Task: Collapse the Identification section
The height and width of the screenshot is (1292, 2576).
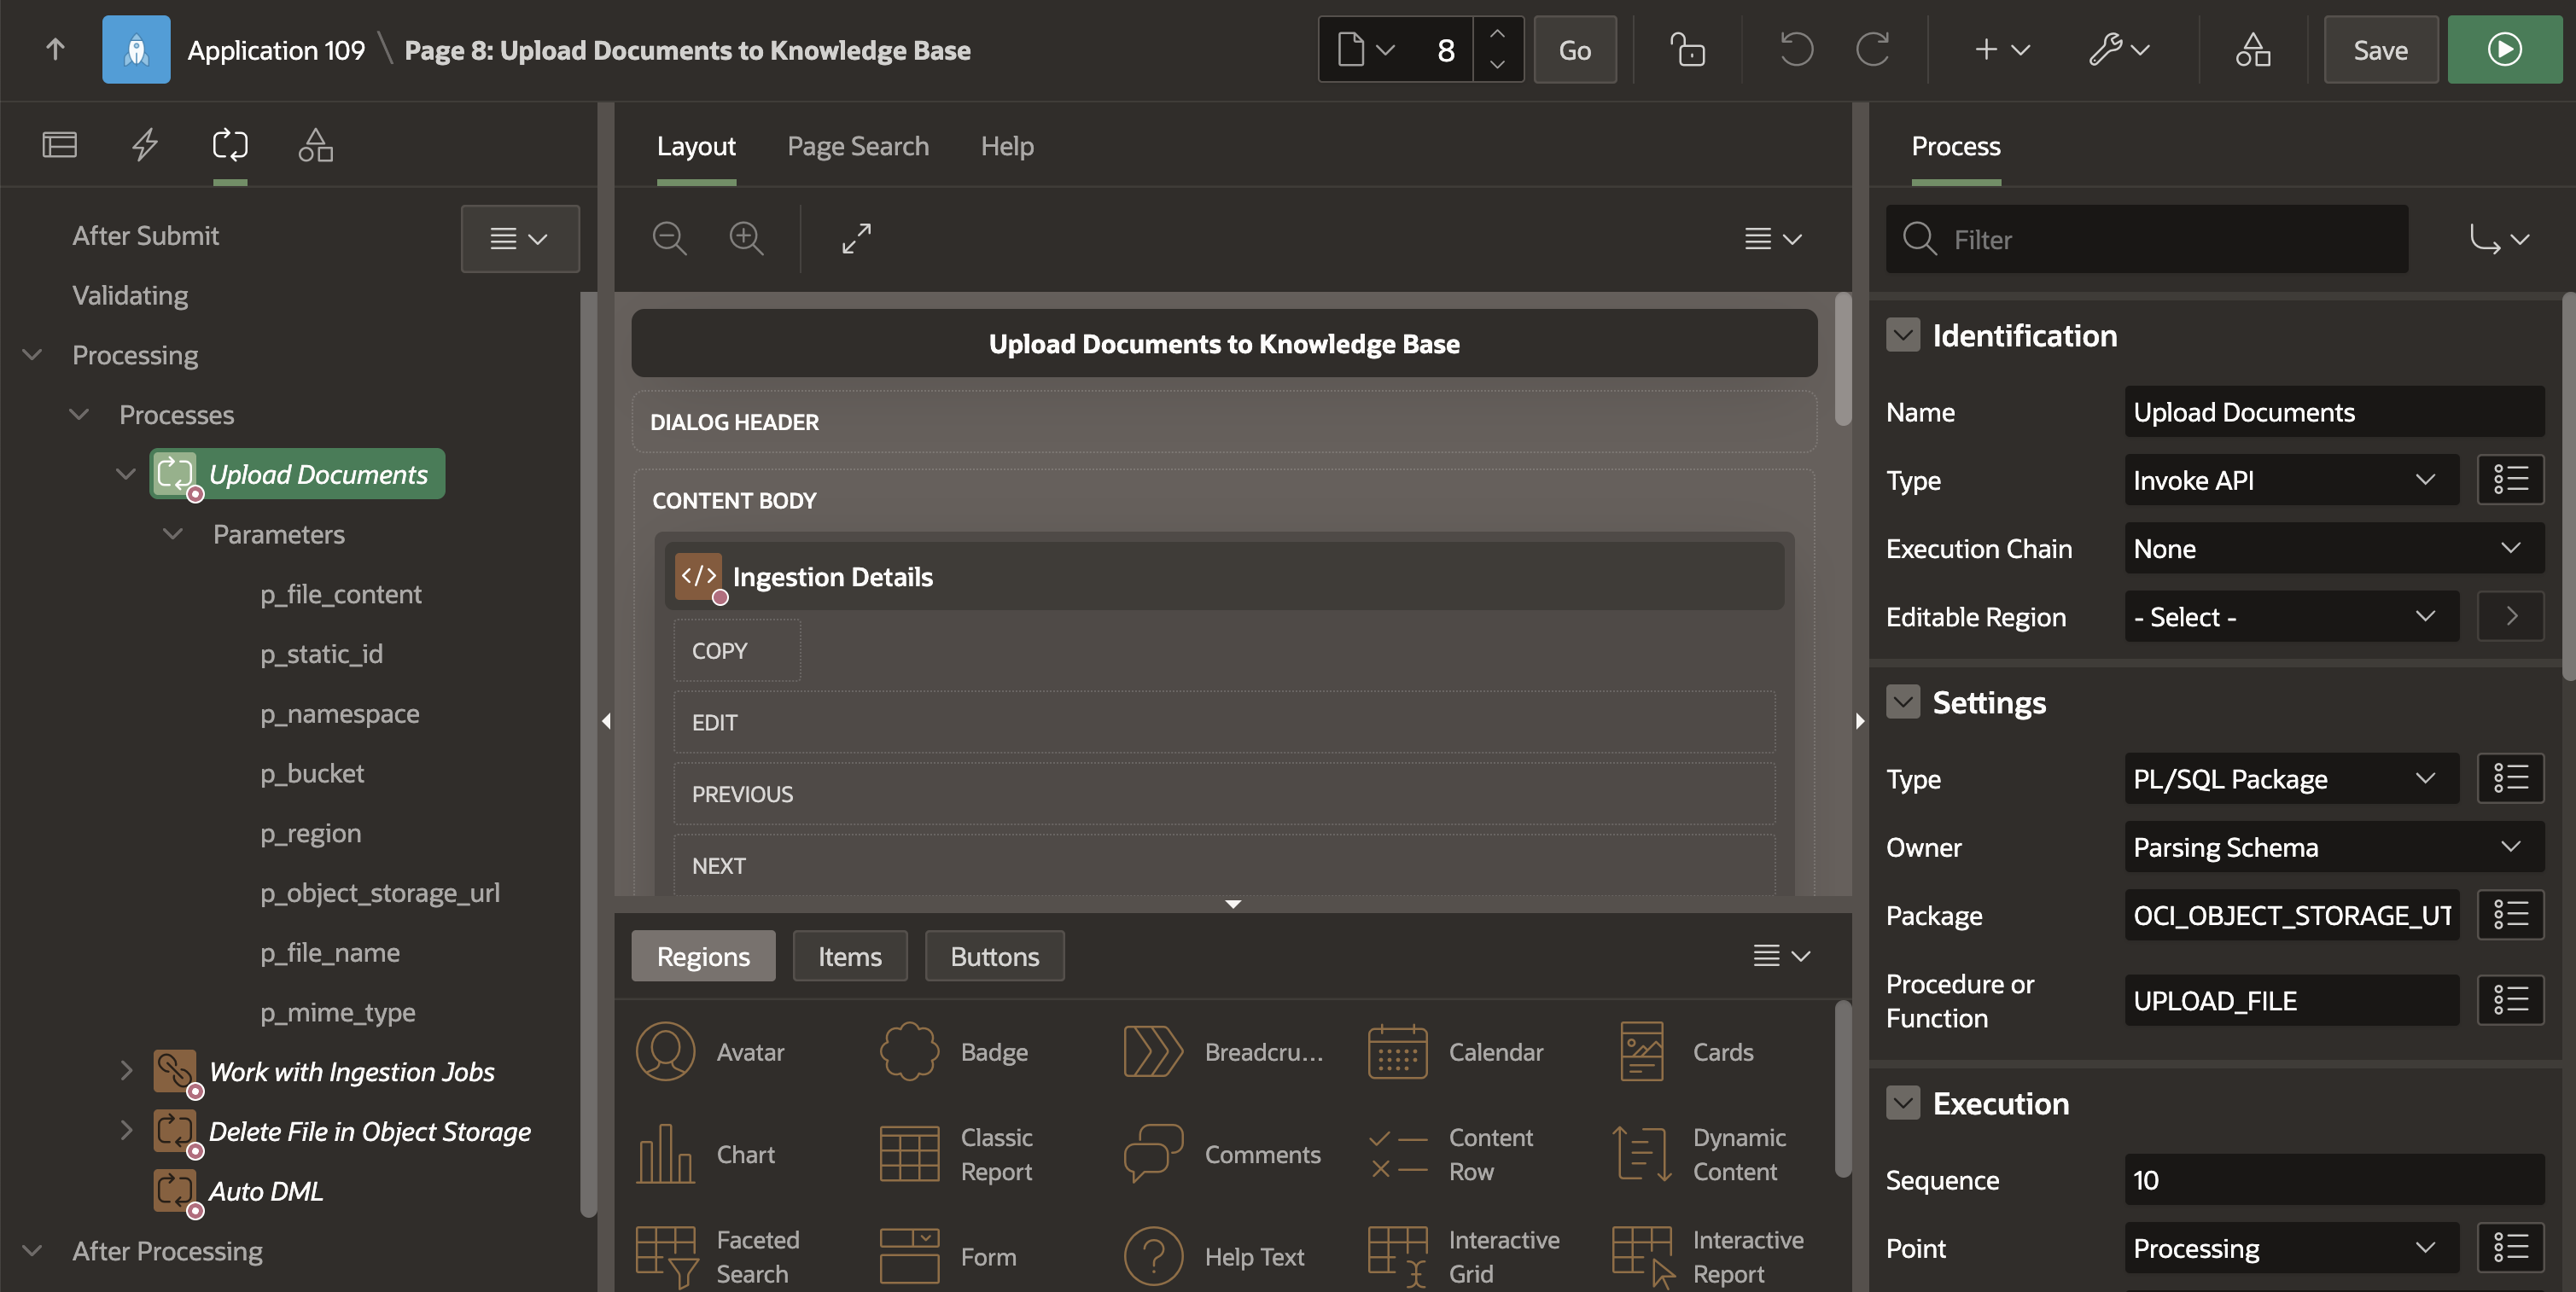Action: 1902,336
